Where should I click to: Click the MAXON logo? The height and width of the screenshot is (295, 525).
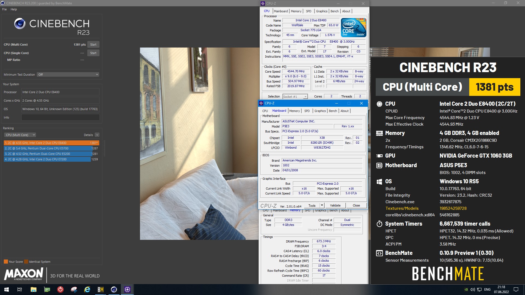(24, 274)
